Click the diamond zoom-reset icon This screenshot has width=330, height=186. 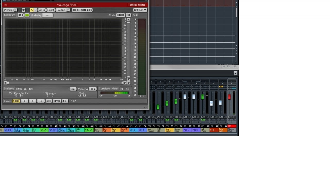point(129,83)
